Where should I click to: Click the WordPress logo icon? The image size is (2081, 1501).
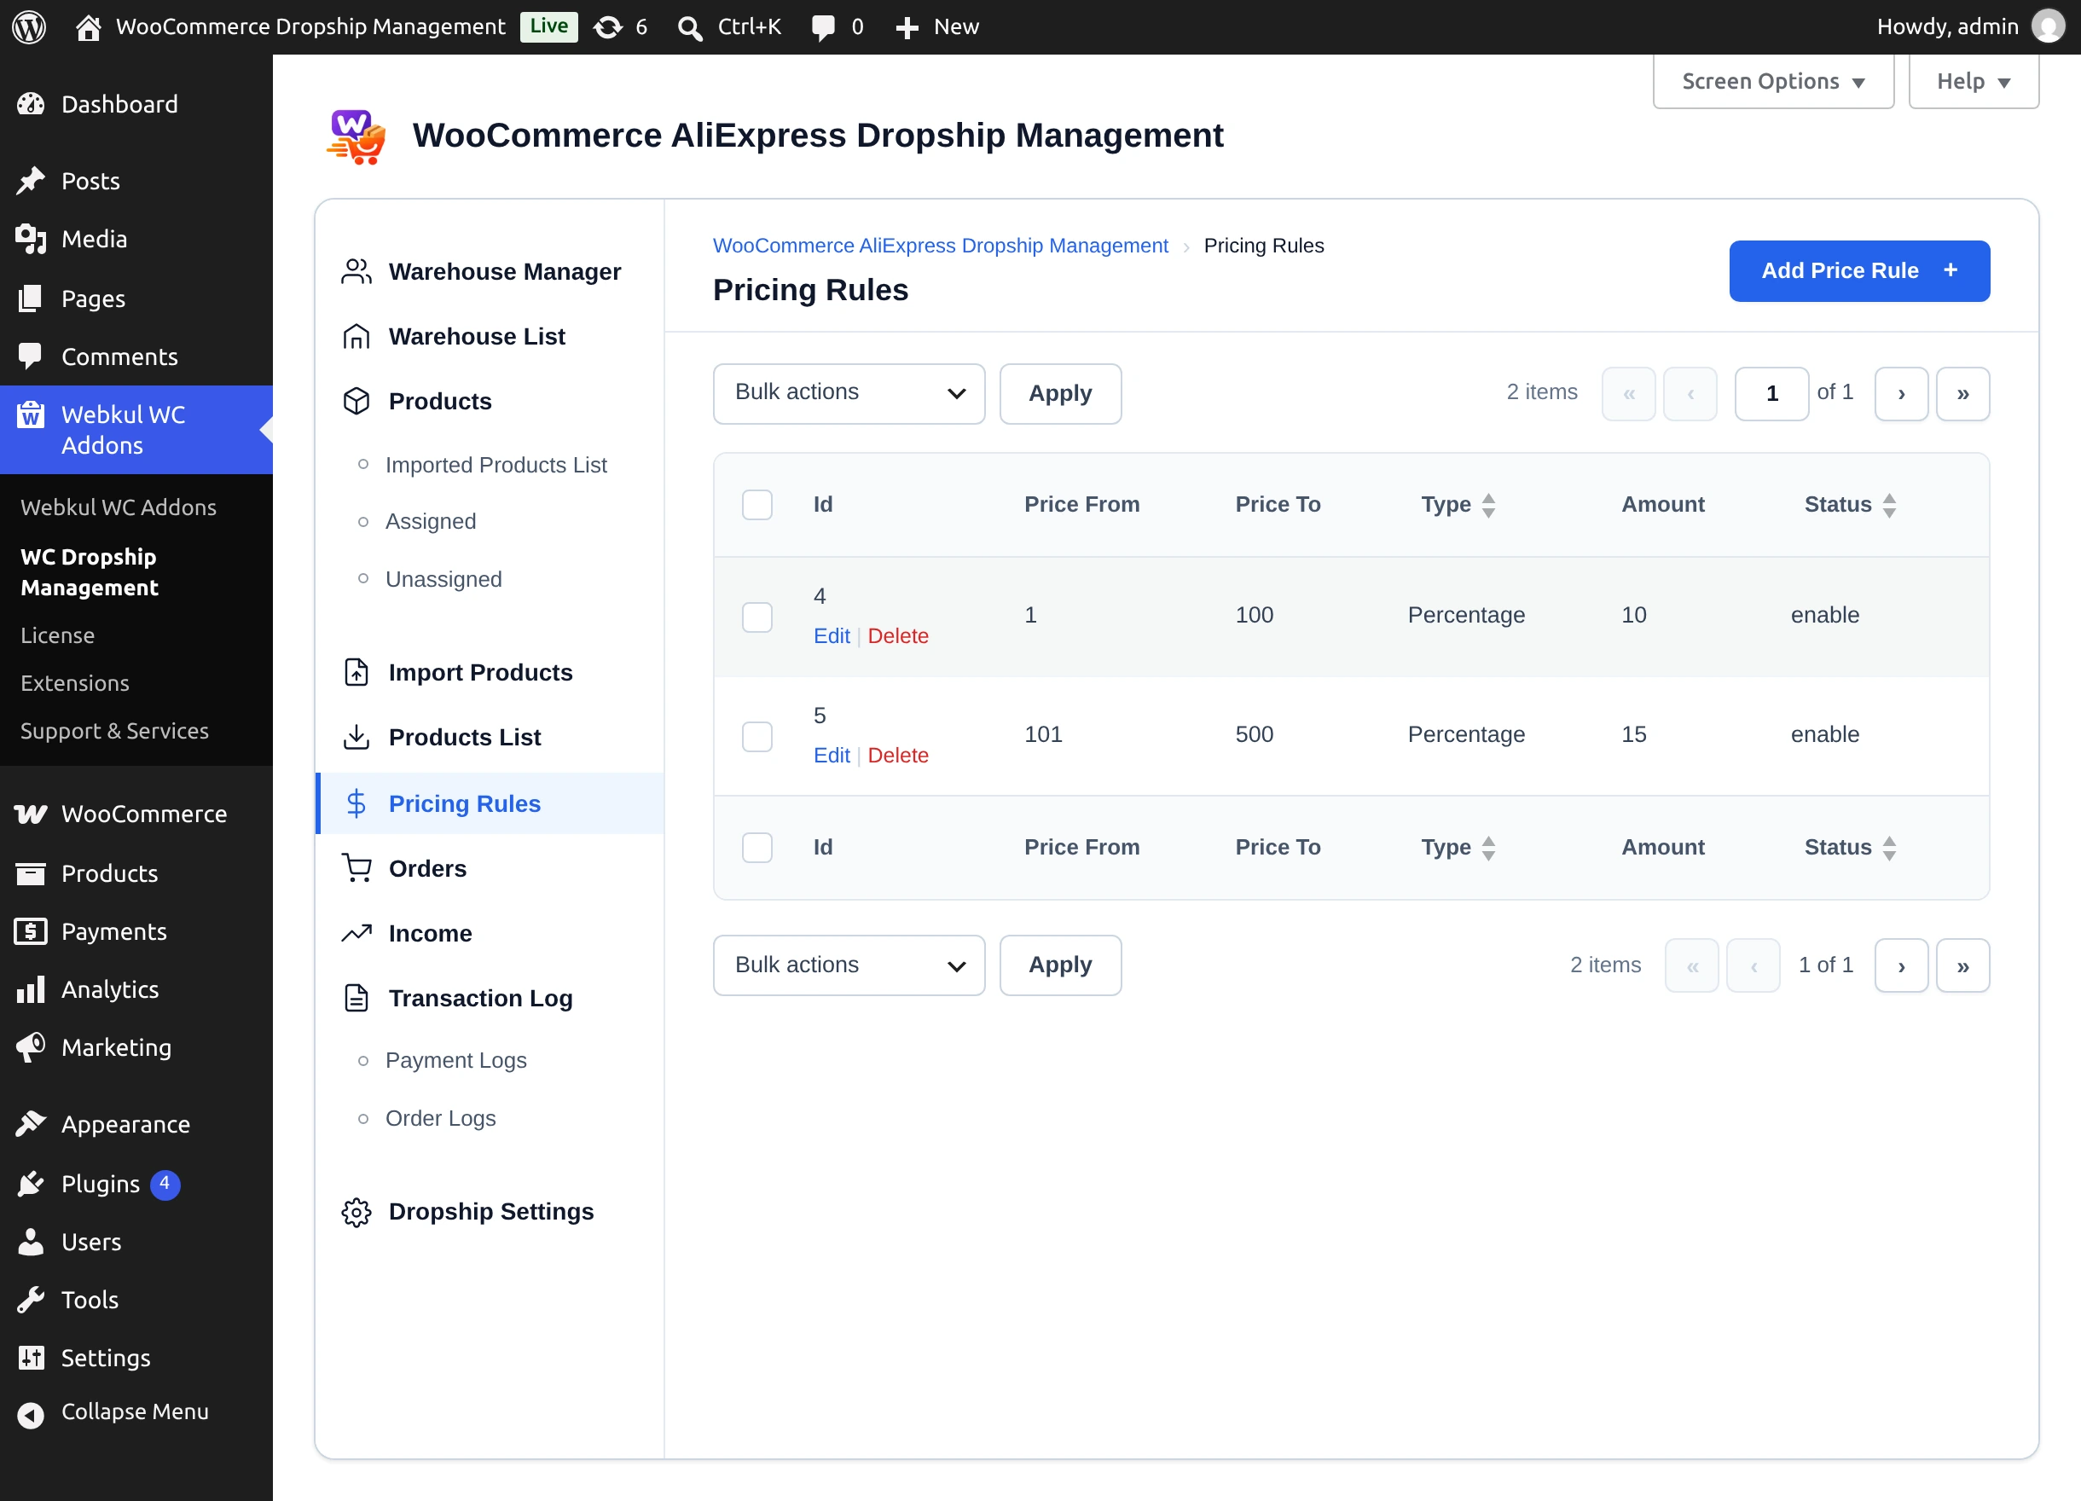click(29, 26)
